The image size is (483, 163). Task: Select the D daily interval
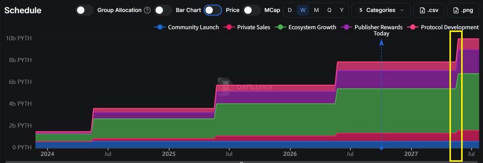tap(290, 10)
